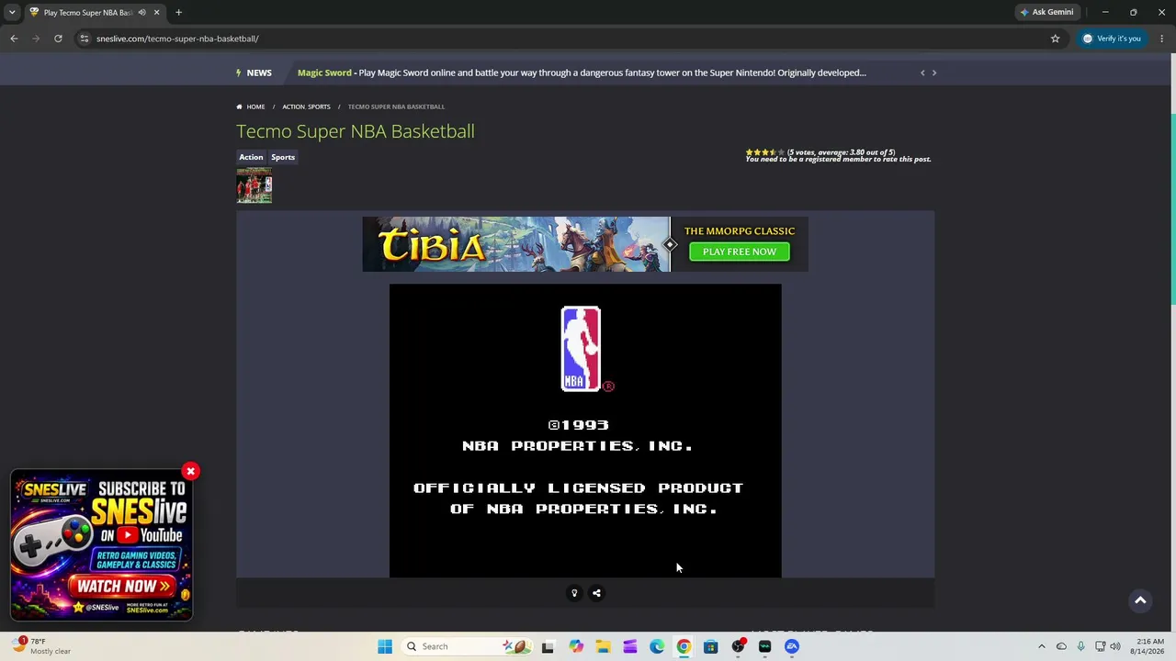Click the Verify it's you profile button

[x=1112, y=39]
